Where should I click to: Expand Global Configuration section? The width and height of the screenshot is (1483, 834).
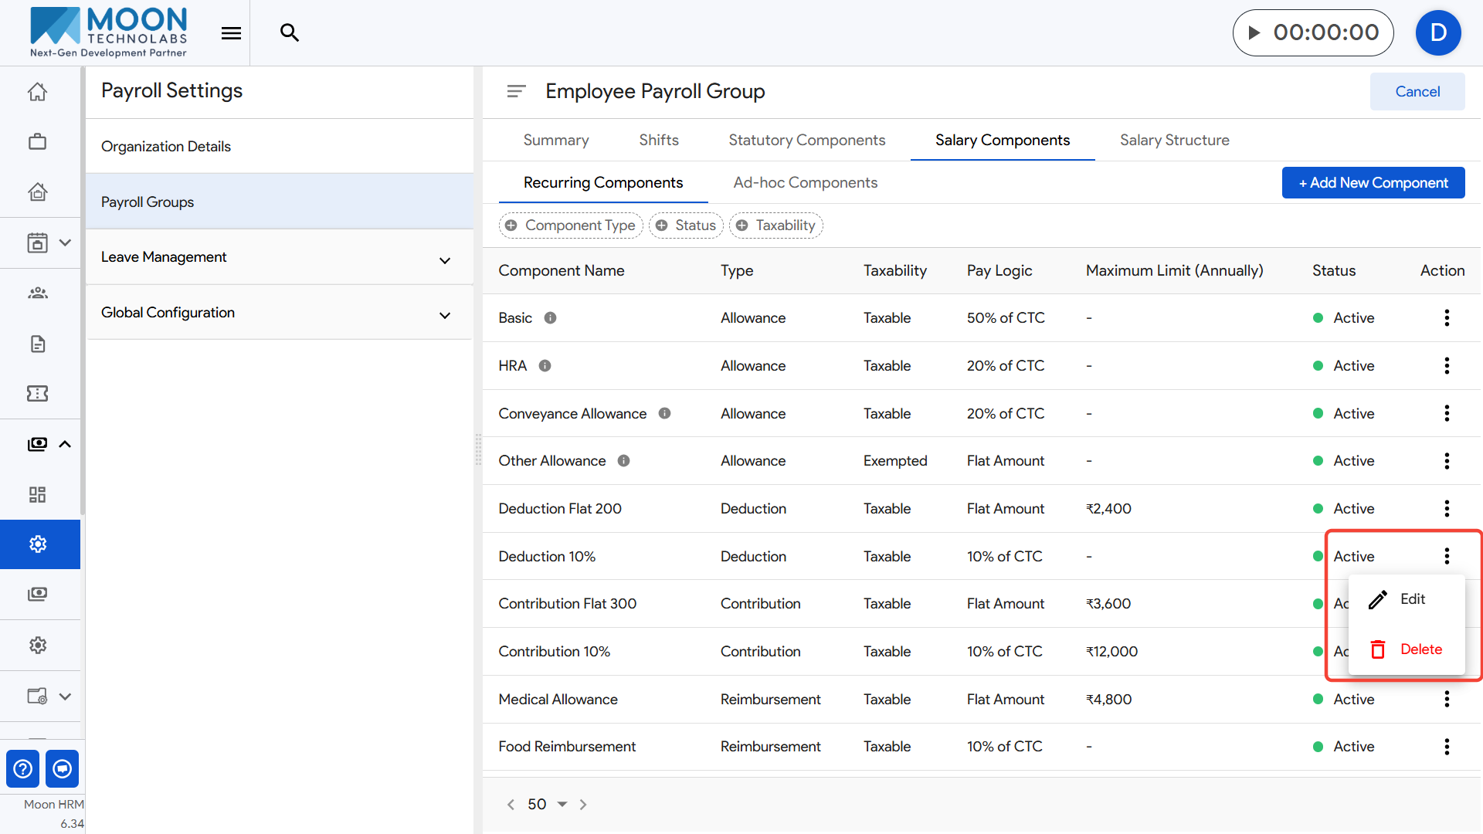[444, 315]
